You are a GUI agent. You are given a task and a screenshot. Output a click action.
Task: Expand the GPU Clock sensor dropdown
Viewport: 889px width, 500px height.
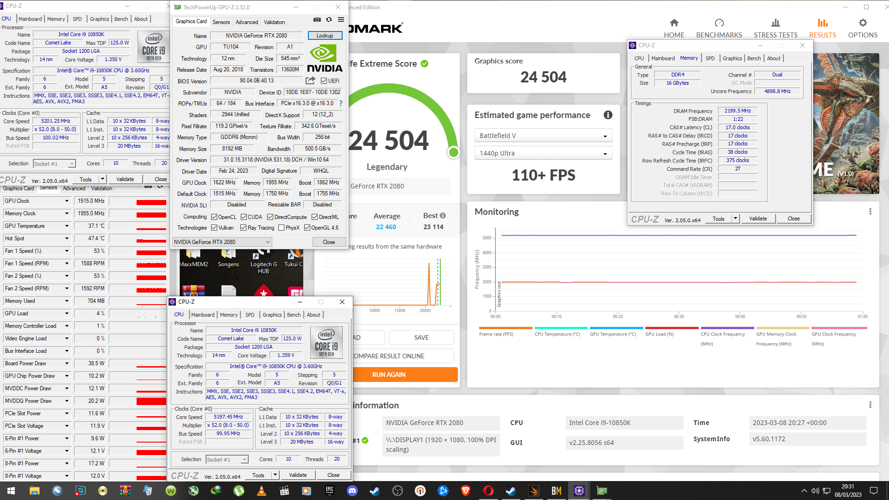point(67,201)
